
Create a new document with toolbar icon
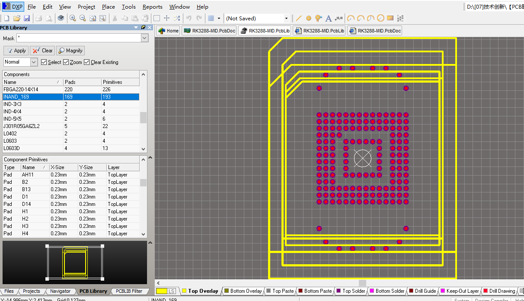tap(6, 18)
